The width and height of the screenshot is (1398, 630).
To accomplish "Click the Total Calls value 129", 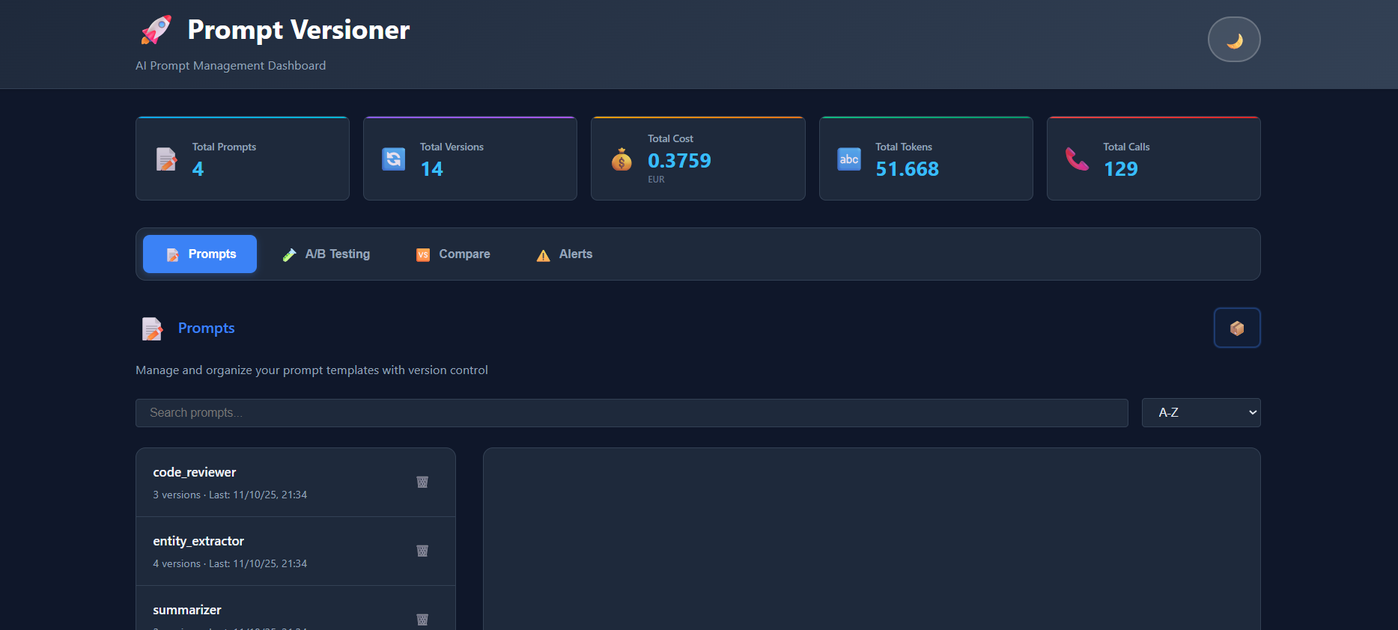I will [x=1120, y=169].
